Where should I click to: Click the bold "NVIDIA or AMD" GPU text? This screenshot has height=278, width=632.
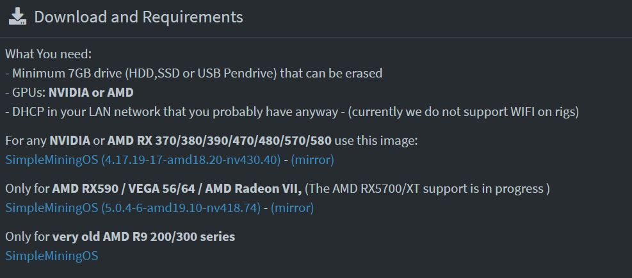tap(91, 92)
